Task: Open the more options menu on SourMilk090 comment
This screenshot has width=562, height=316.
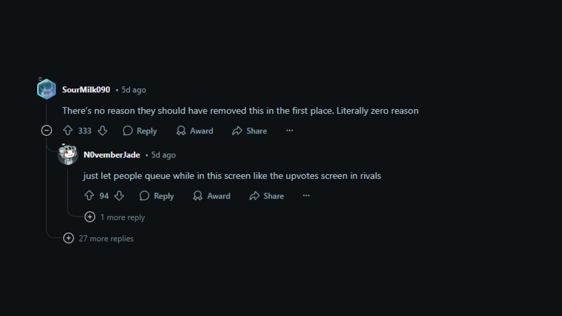Action: pos(289,130)
